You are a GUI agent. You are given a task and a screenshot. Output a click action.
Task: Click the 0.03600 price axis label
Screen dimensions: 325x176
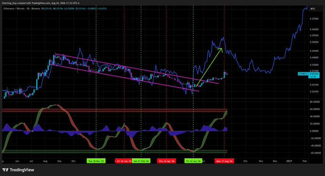click(314, 65)
